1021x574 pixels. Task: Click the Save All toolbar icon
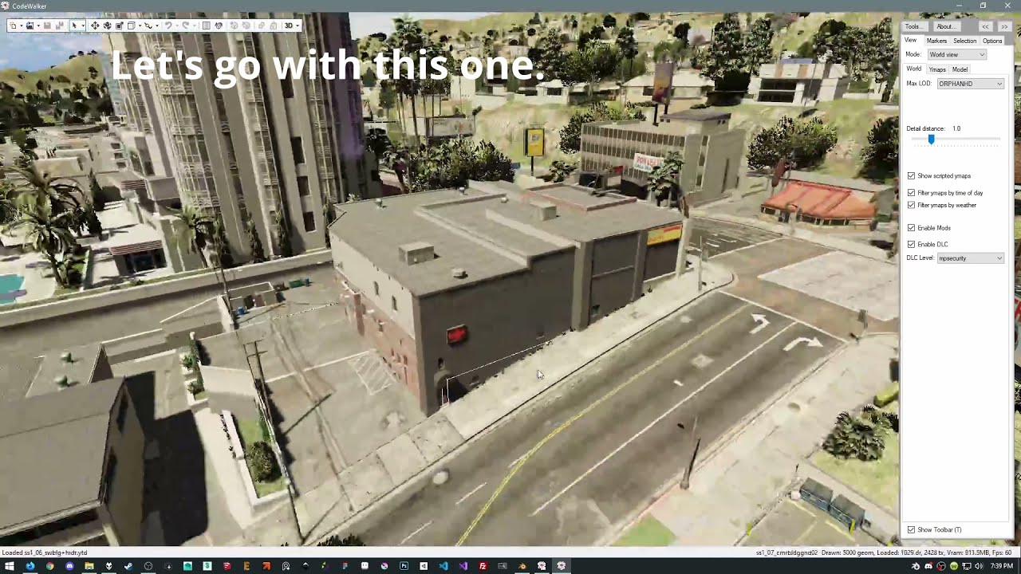click(x=59, y=26)
